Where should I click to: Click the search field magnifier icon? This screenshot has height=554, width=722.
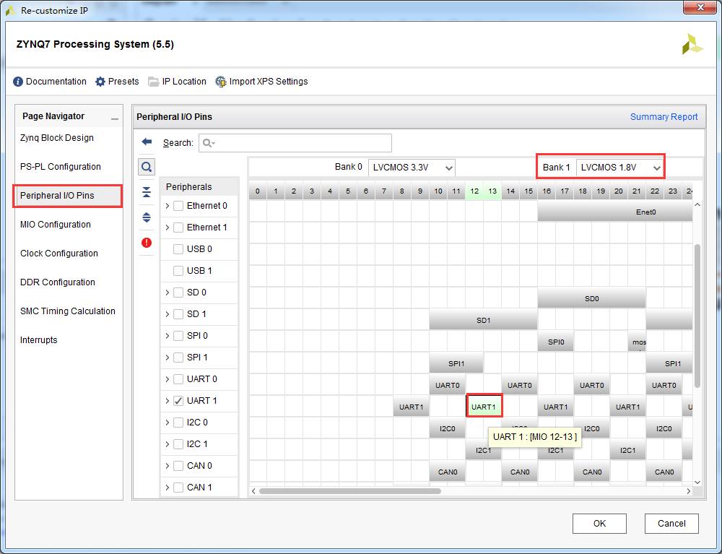208,143
